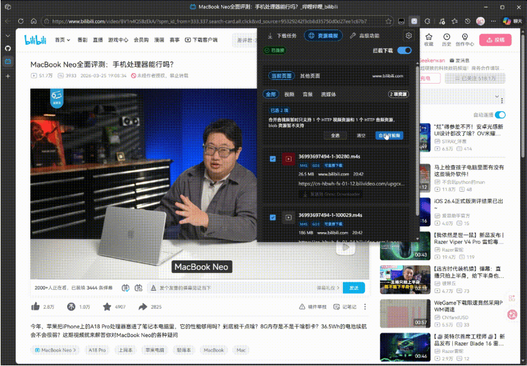Open the browser extensions puzzle icon
The width and height of the screenshot is (527, 366).
pyautogui.click(x=427, y=21)
